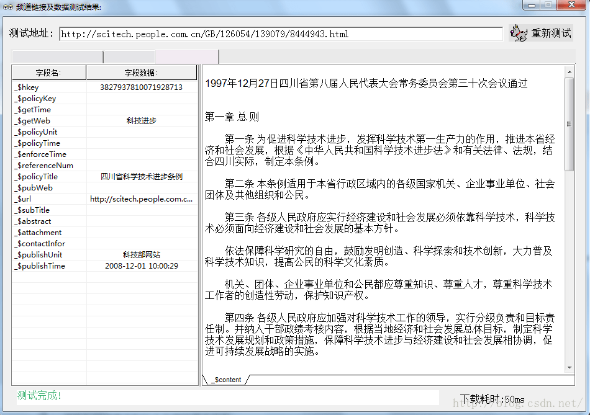Click the 1997年12月27日 first line of content
This screenshot has height=415, width=590.
click(x=366, y=84)
